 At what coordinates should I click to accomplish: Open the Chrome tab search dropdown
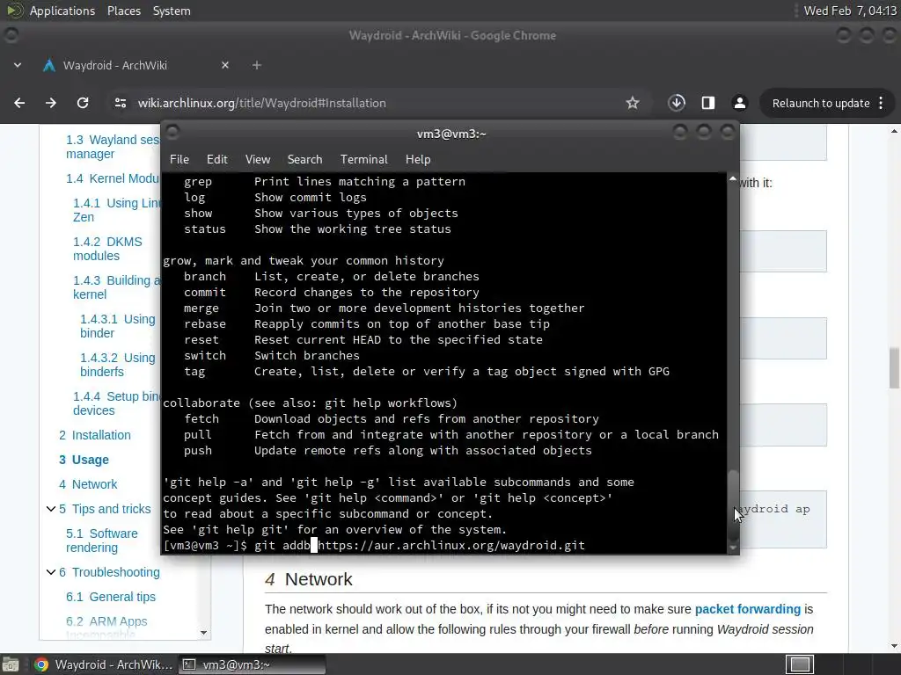18,65
